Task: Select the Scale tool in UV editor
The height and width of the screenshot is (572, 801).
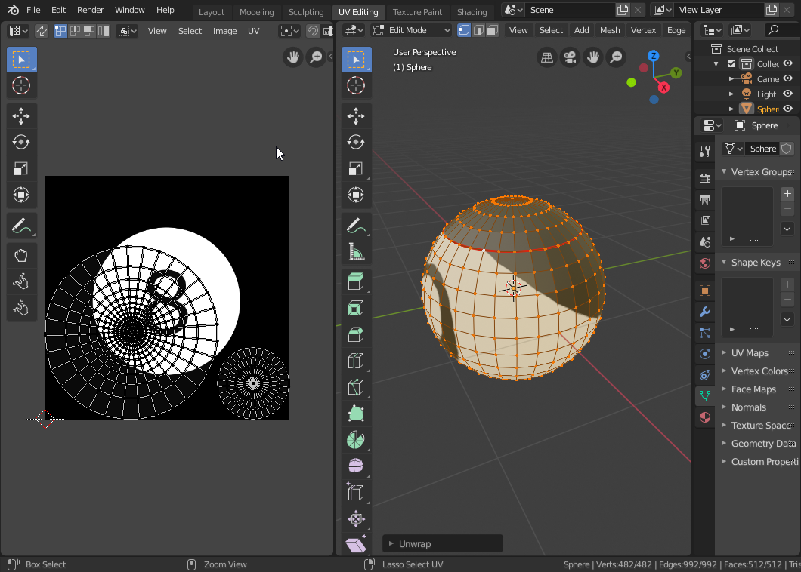Action: click(x=21, y=168)
